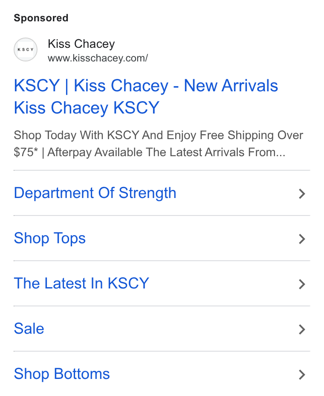Viewport: 324px width, 396px height.
Task: Click the Sale row chevron arrow
Action: [302, 329]
